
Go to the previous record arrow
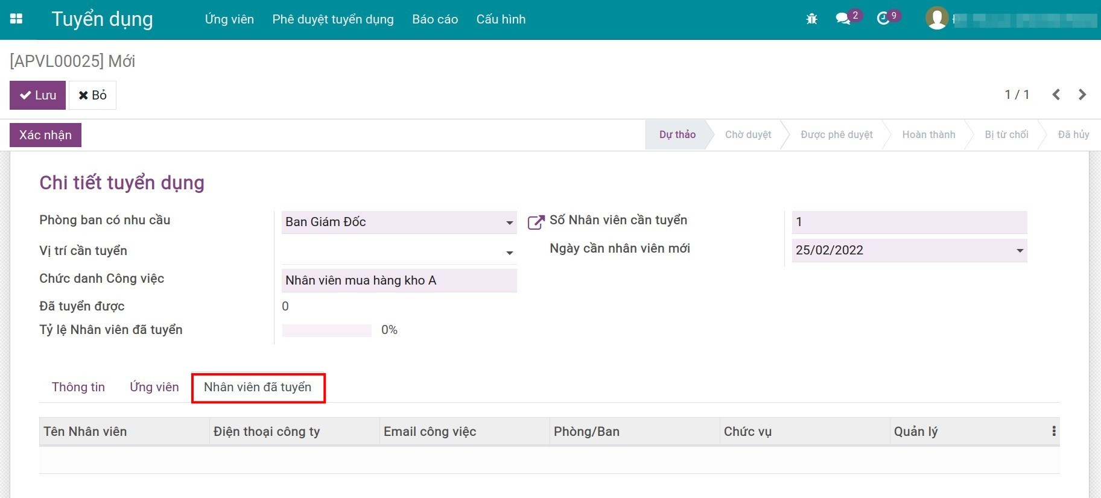click(1056, 95)
